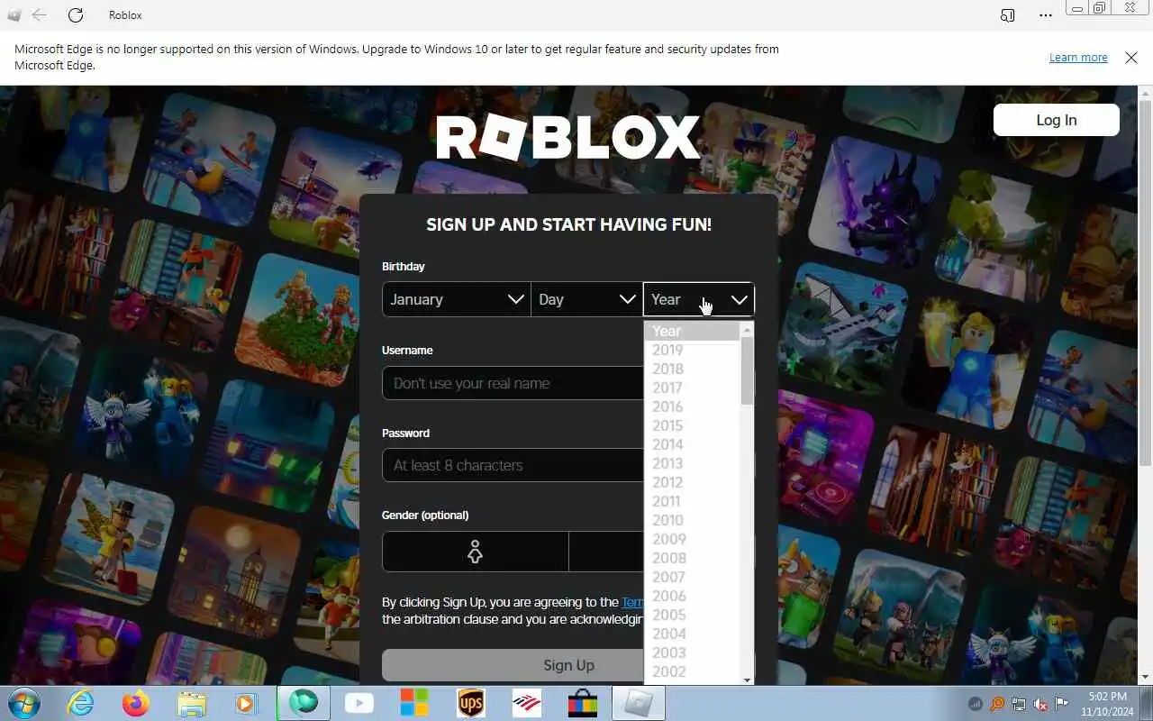Open the Terms link
The height and width of the screenshot is (721, 1153).
pyautogui.click(x=632, y=602)
